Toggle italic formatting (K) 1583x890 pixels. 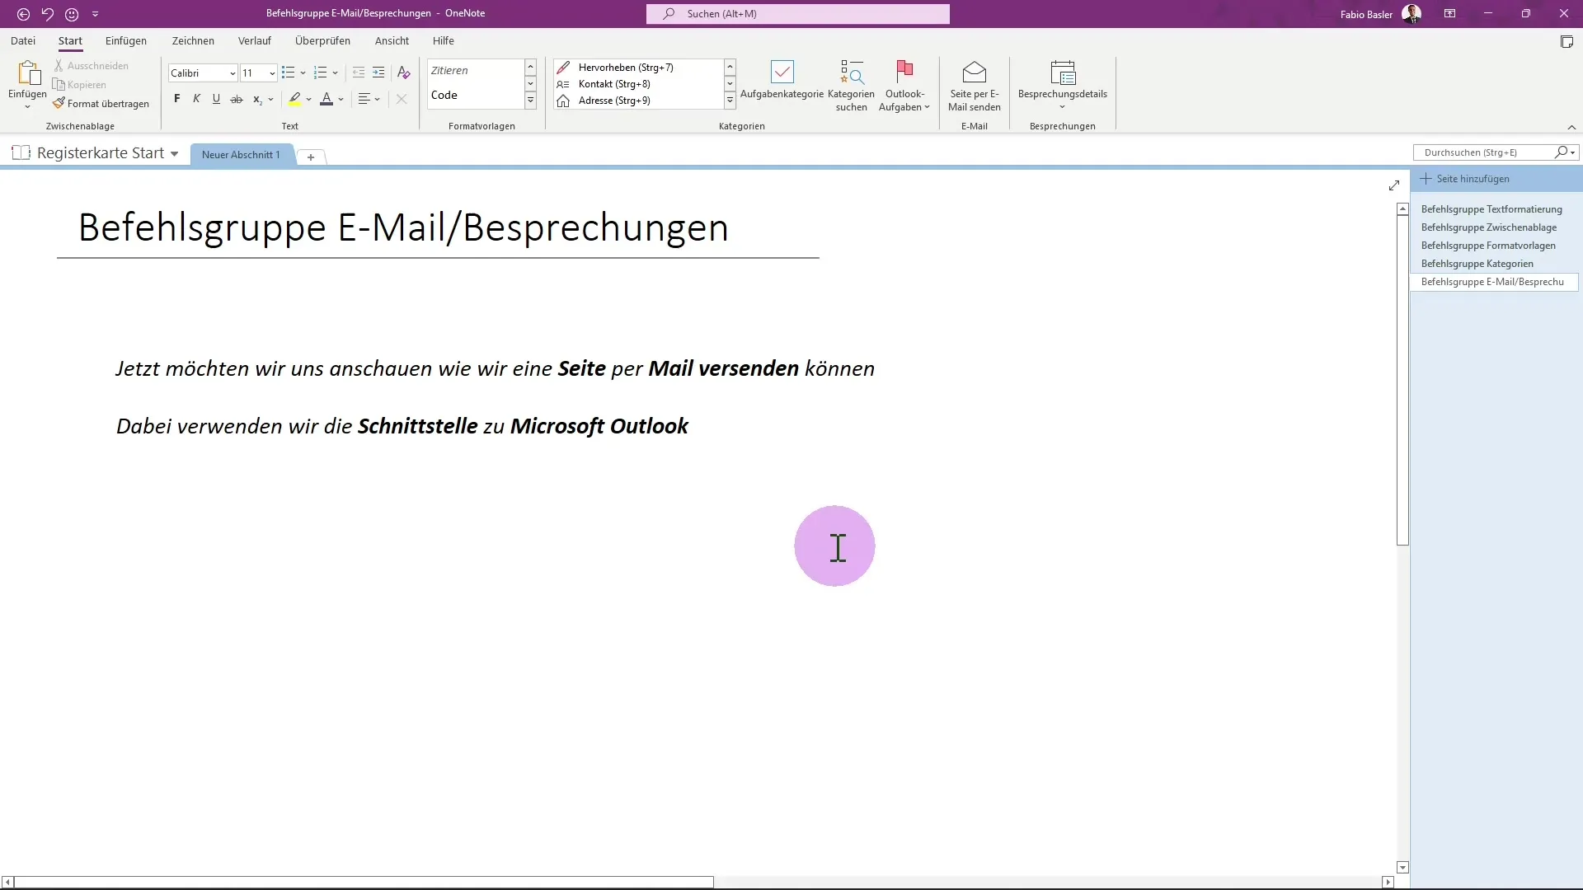pyautogui.click(x=196, y=99)
